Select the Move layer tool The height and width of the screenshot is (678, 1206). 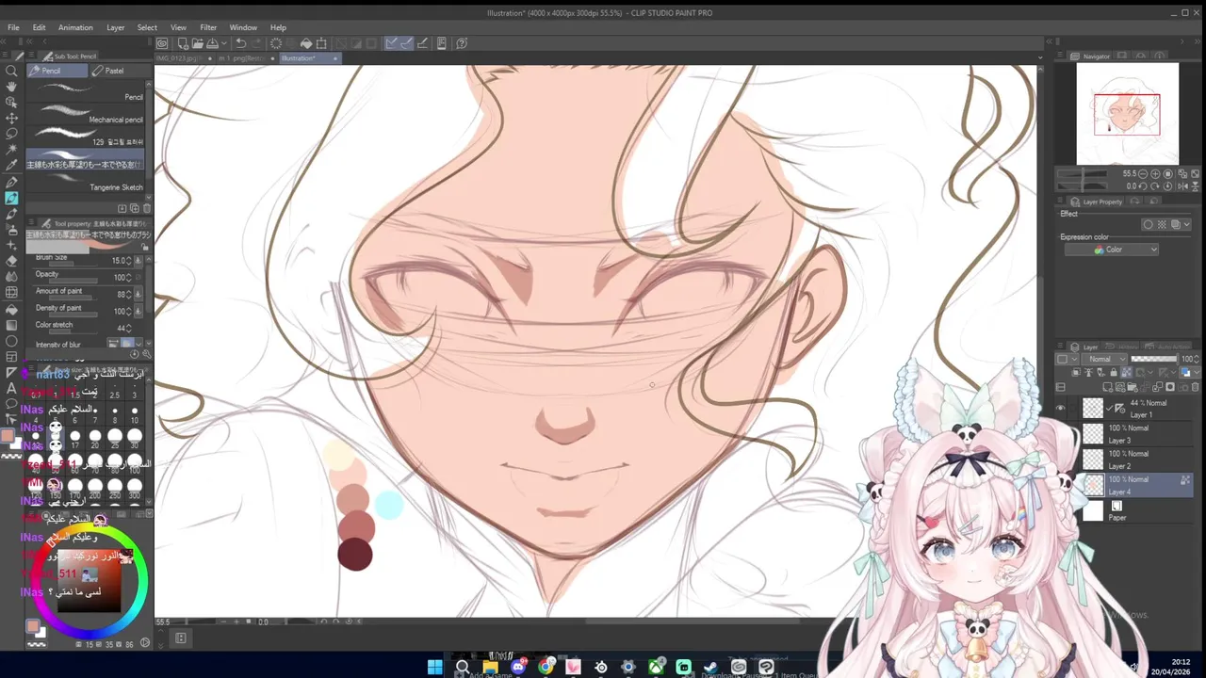pos(11,118)
